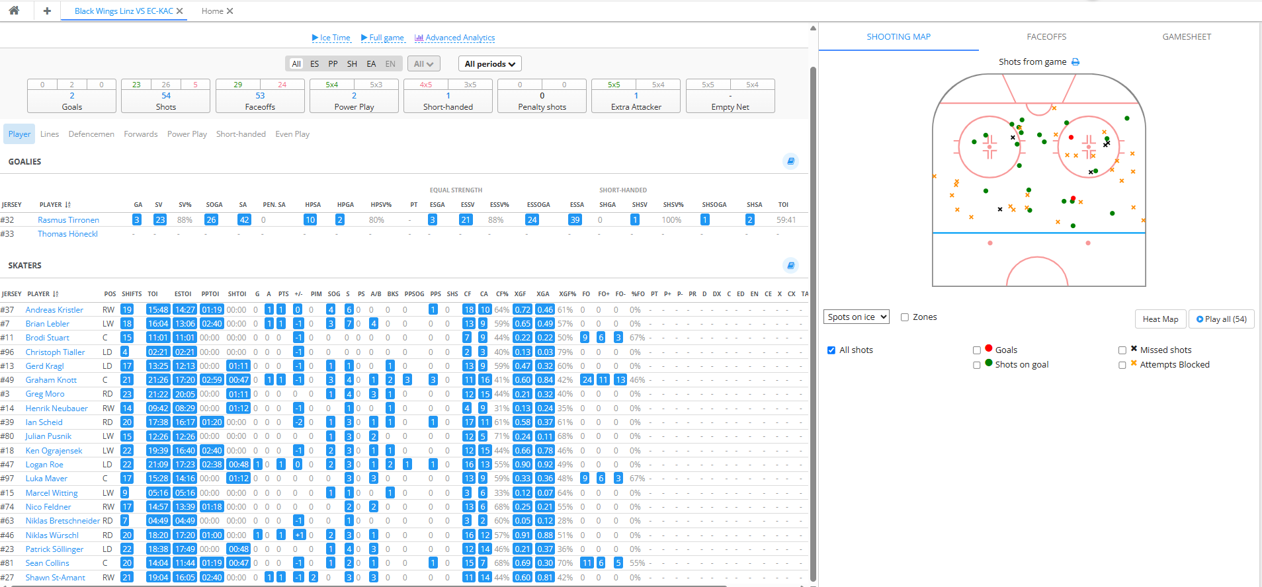1262x587 pixels.
Task: Enable the Zones checkbox
Action: [x=905, y=317]
